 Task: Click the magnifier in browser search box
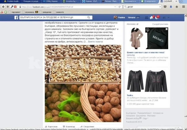coord(125,7)
